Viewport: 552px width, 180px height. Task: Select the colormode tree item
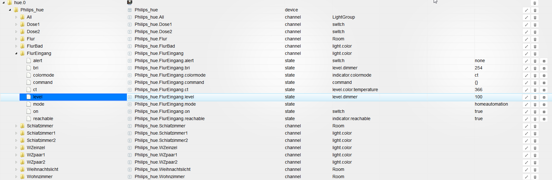(x=44, y=75)
